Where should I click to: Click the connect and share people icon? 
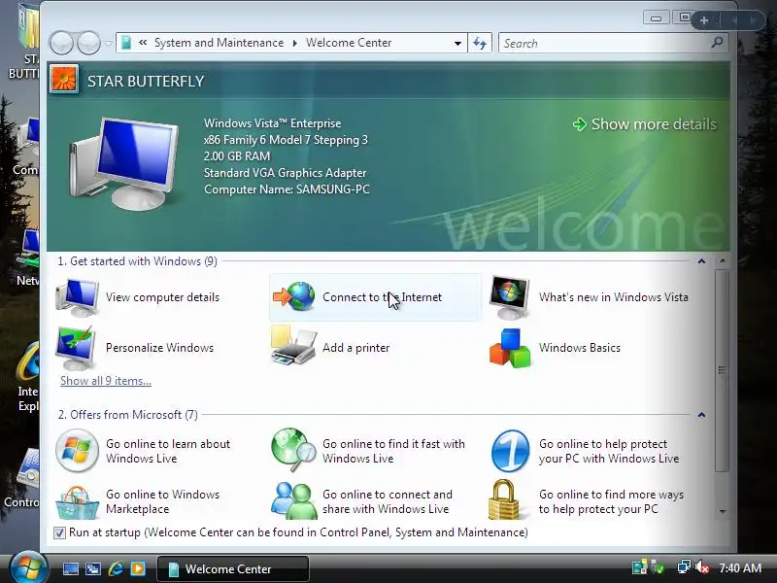click(294, 500)
